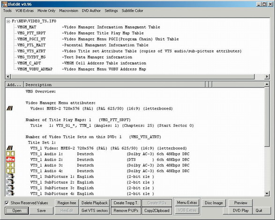Click the Description column header
This screenshot has width=275, height=220.
click(x=114, y=85)
